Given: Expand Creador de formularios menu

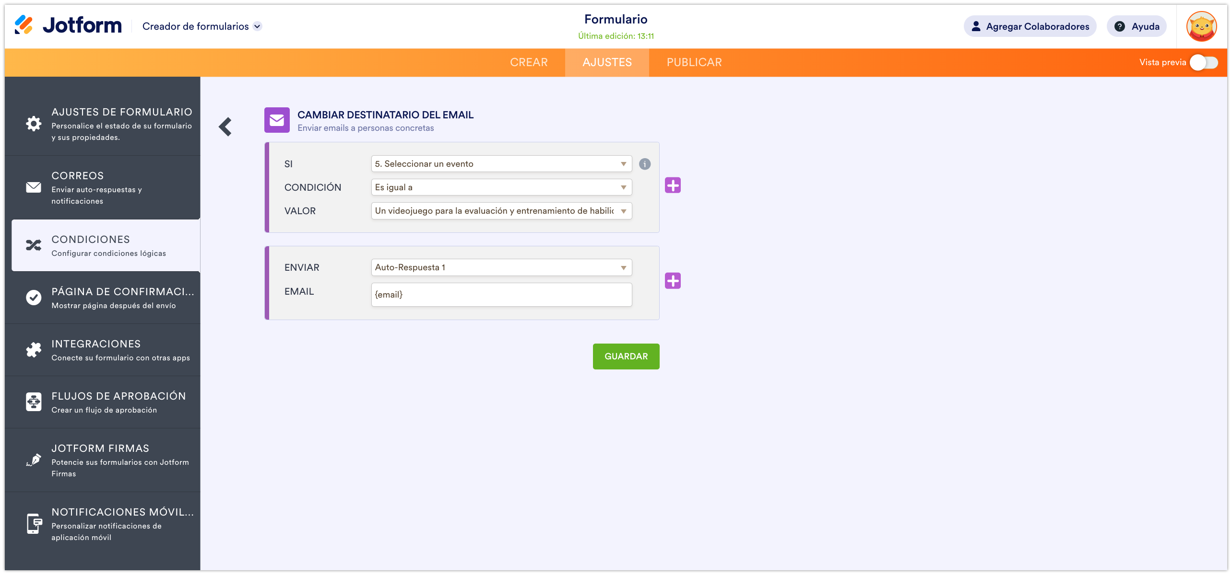Looking at the screenshot, I should point(202,26).
